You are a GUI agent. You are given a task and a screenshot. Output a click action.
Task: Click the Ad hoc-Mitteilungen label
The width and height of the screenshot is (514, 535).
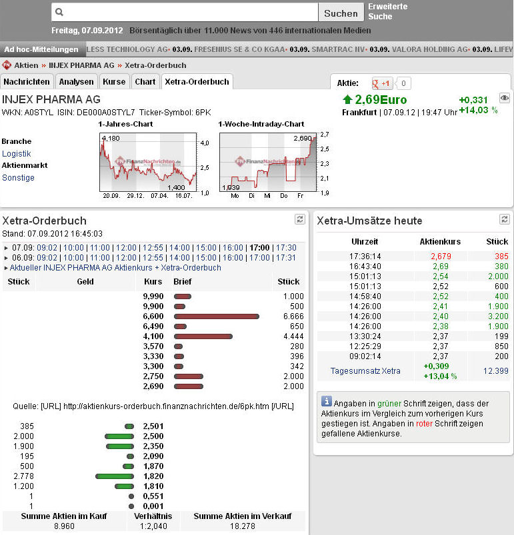coord(41,49)
